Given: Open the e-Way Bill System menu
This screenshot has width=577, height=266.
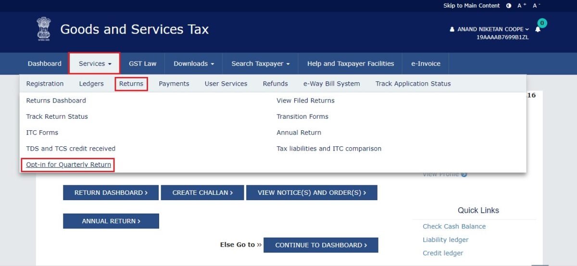Looking at the screenshot, I should click(331, 84).
